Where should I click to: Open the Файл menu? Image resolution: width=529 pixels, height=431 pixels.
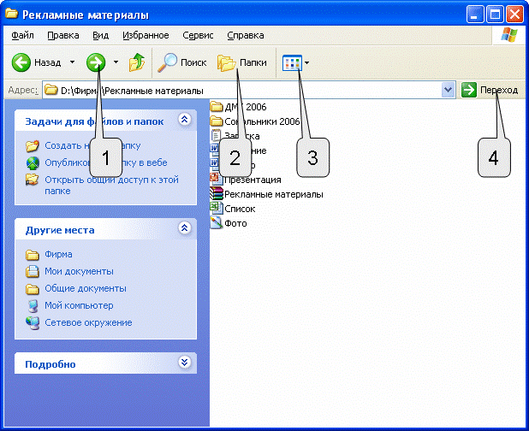(x=22, y=35)
